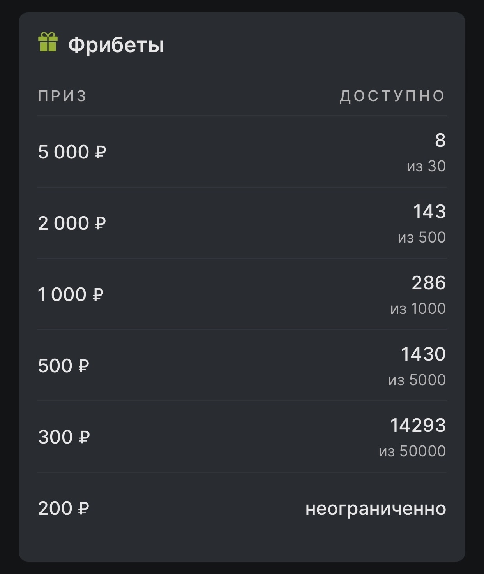This screenshot has width=484, height=574.
Task: Click the неограниченно availability label
Action: (x=376, y=509)
